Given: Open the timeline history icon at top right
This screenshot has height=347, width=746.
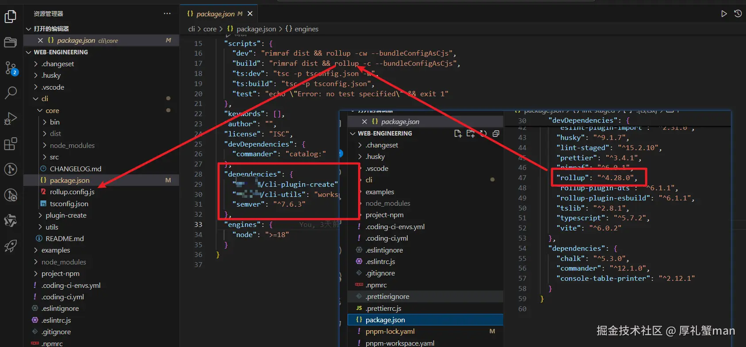Looking at the screenshot, I should [x=738, y=14].
